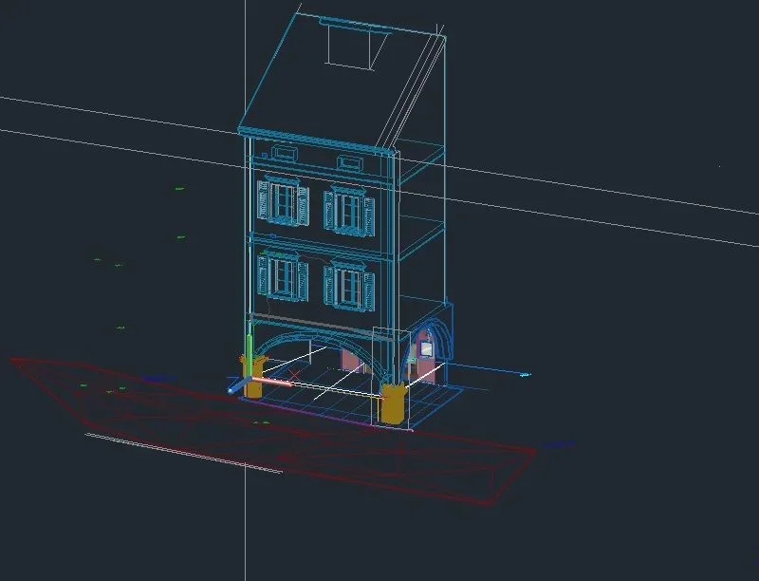This screenshot has width=759, height=581.
Task: Select the cyan label right of the building
Action: point(525,374)
